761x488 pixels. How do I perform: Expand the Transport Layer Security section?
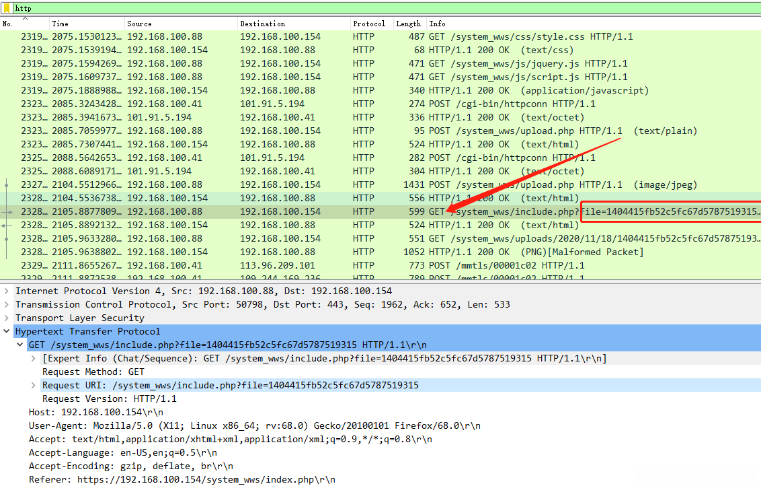(x=6, y=318)
